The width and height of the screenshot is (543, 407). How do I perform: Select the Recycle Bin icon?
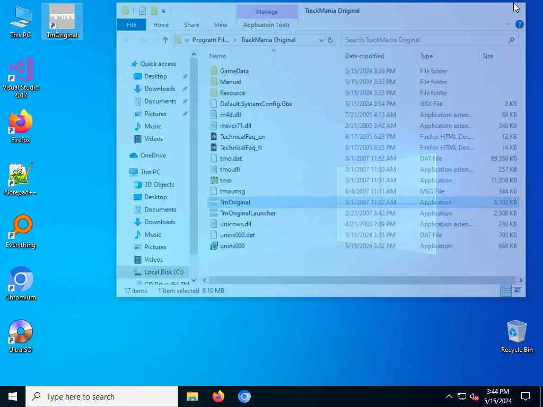tap(516, 336)
